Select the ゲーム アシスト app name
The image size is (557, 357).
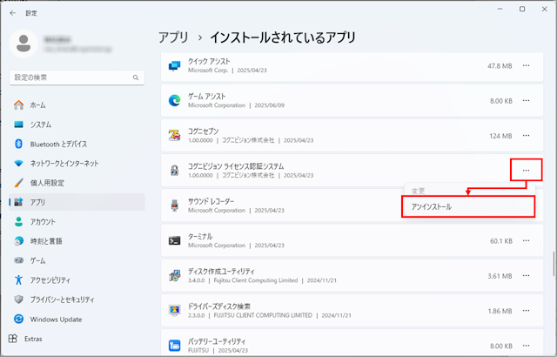(x=207, y=97)
